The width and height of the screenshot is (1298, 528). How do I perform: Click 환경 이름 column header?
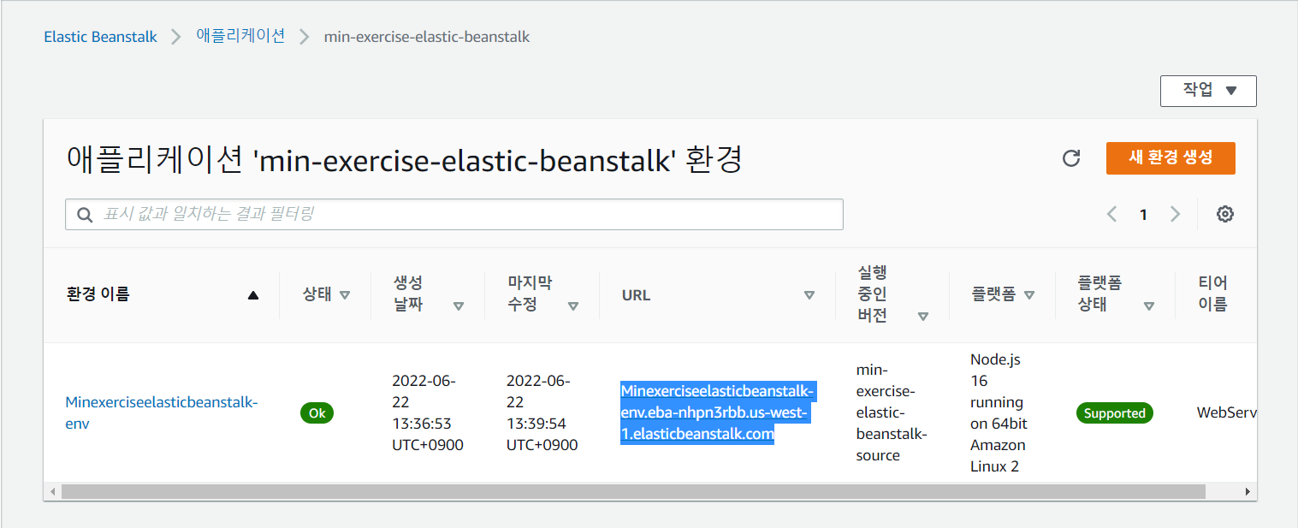pos(98,295)
